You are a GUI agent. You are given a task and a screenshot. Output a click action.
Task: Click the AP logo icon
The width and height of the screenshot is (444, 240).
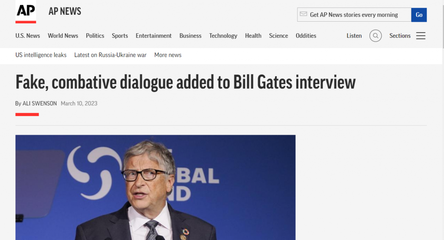[x=26, y=12]
